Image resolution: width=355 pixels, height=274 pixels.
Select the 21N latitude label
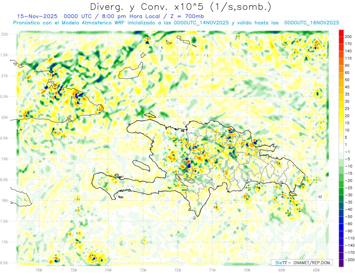[4, 76]
